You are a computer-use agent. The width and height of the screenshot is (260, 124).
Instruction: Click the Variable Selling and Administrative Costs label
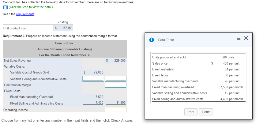38,79
